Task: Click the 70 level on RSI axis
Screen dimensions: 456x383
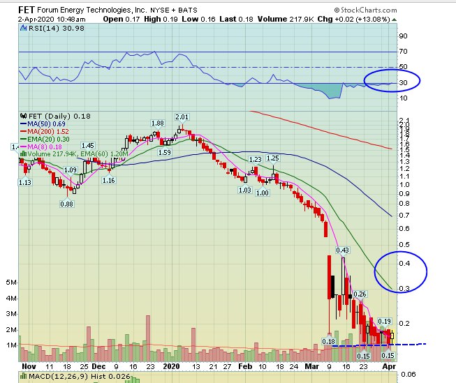Action: click(x=404, y=52)
